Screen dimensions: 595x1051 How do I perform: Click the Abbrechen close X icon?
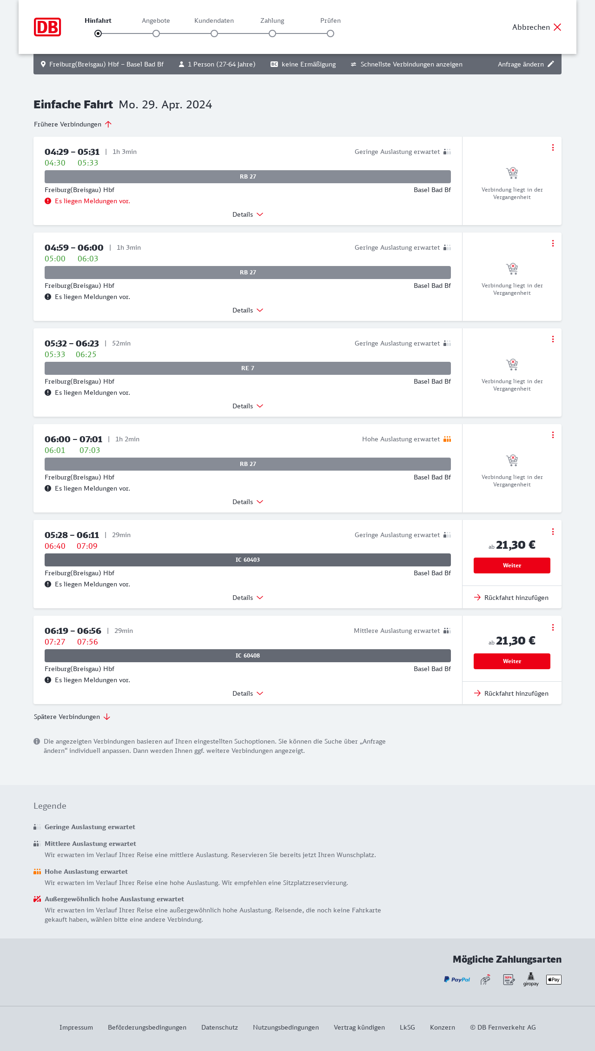click(x=557, y=27)
